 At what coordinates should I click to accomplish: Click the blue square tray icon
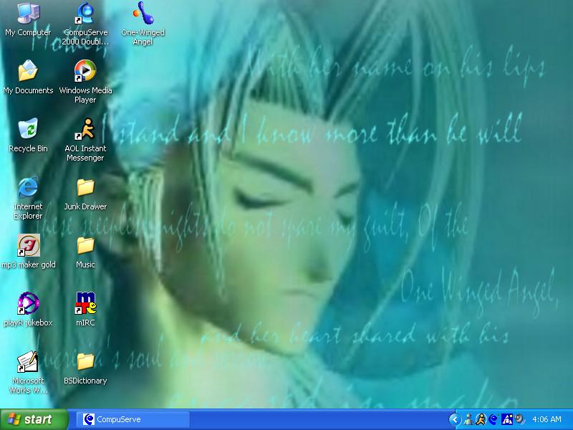point(507,419)
